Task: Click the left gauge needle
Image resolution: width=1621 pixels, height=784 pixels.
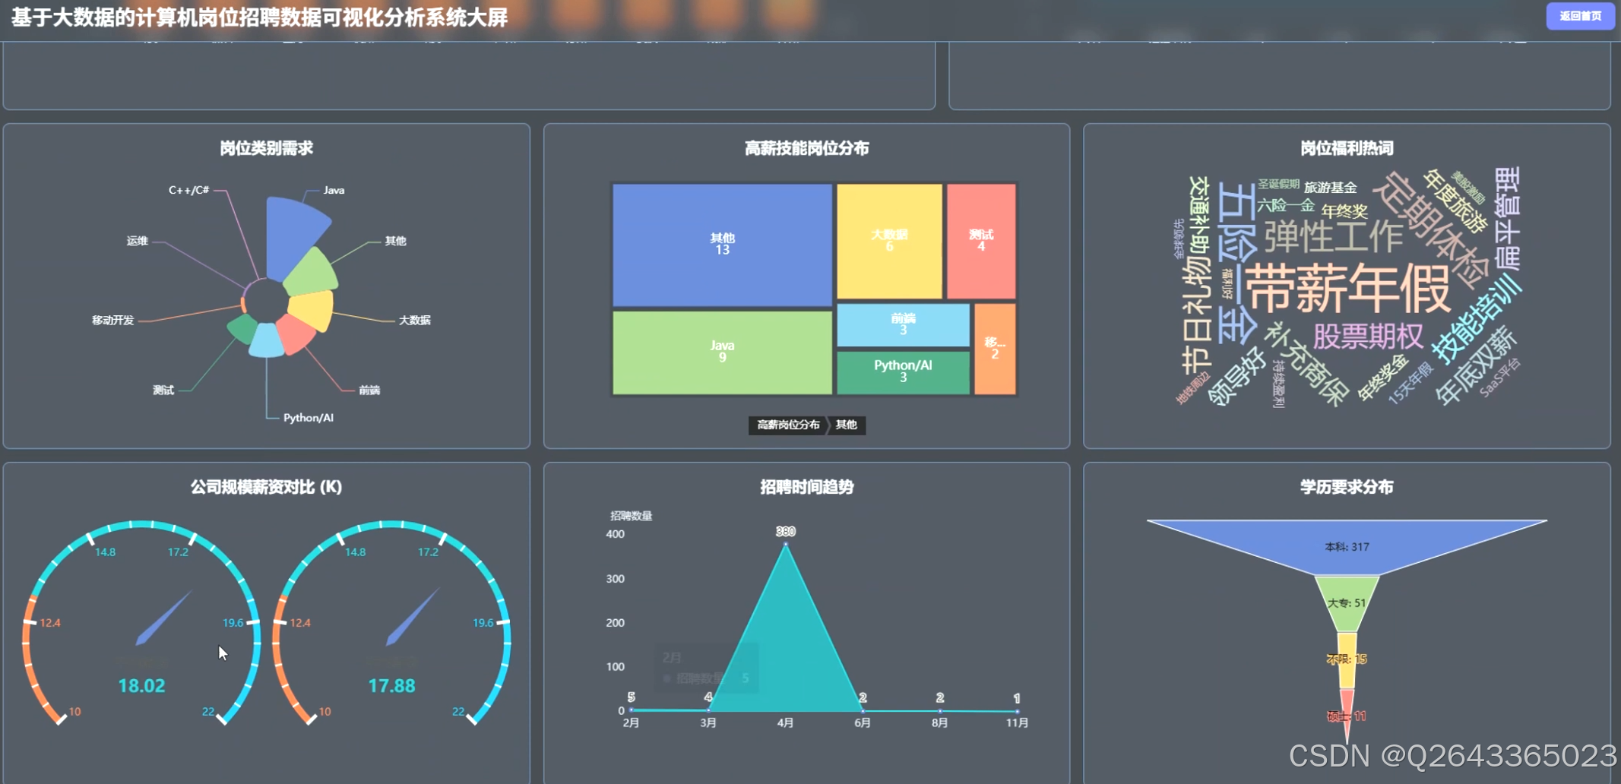Action: [x=163, y=618]
